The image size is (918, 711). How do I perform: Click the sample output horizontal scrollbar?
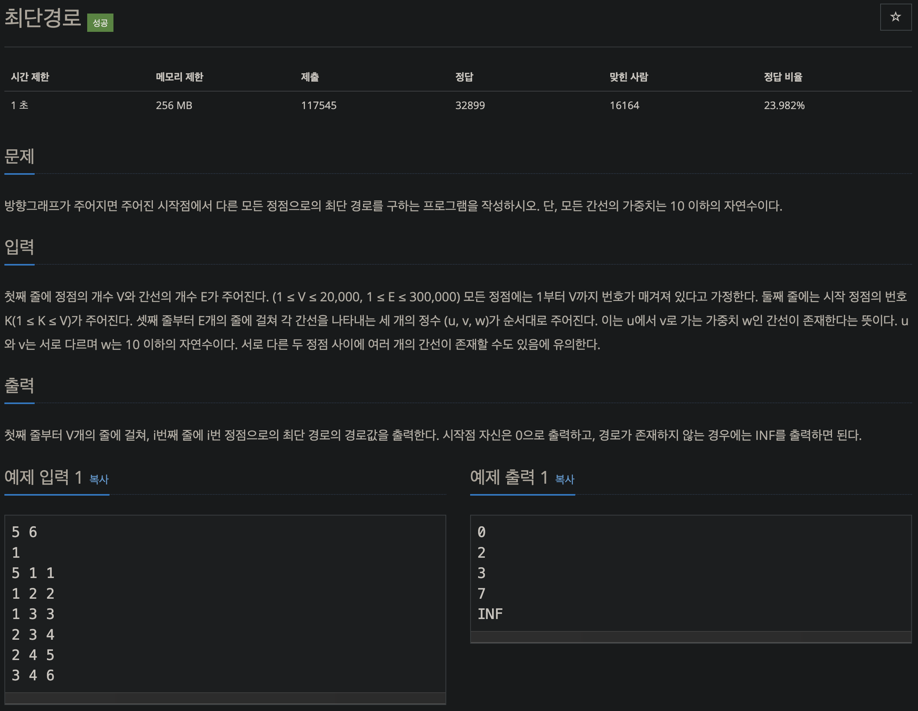(690, 637)
